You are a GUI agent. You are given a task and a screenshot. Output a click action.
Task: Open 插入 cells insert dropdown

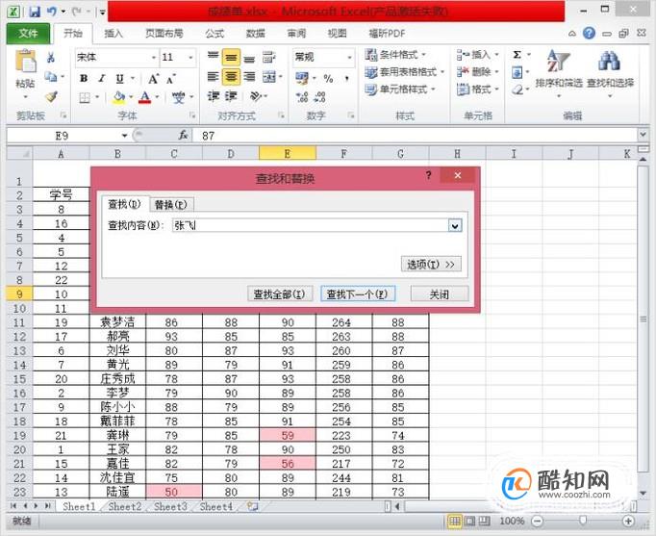coord(478,55)
